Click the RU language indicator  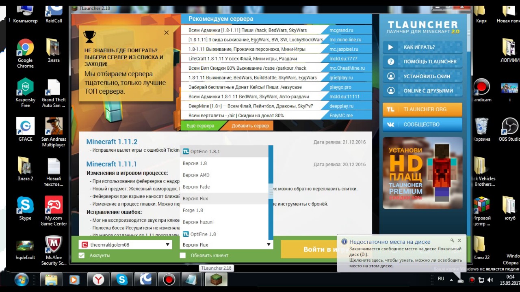pos(441,279)
